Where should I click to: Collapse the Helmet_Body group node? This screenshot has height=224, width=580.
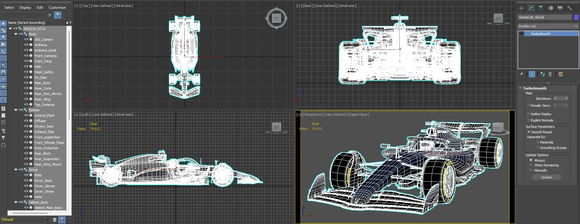point(16,202)
